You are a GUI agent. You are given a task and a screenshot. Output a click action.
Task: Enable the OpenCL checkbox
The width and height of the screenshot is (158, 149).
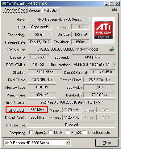coord(31,132)
